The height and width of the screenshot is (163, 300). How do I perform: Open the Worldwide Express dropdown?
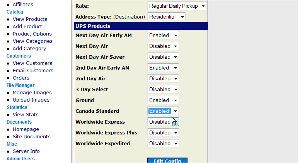(x=163, y=122)
